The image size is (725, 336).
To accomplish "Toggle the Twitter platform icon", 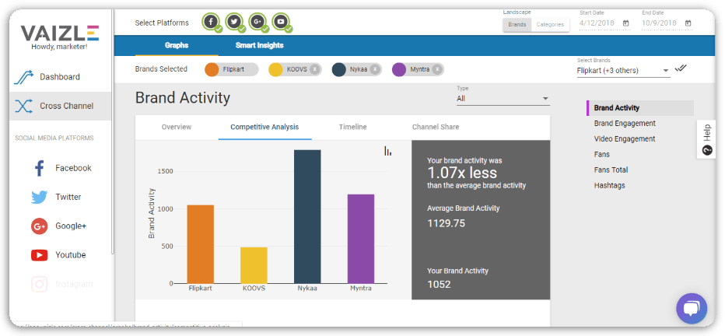I will point(234,22).
